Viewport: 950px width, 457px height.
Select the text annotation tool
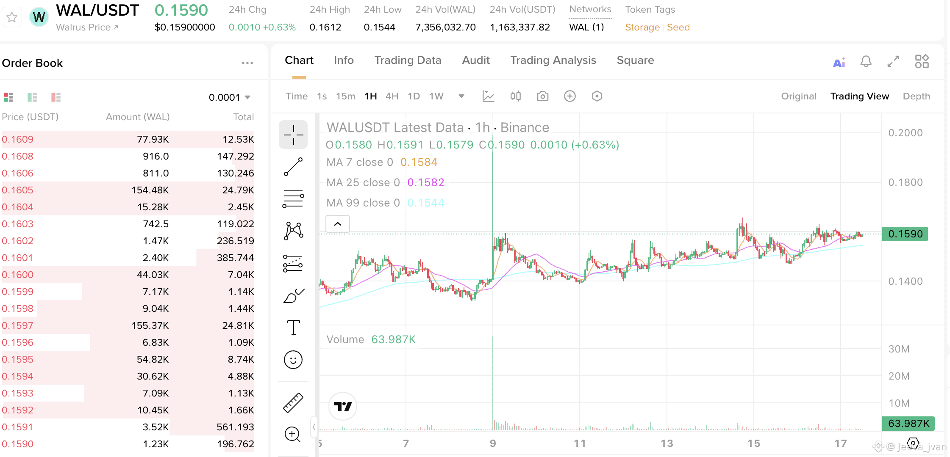coord(293,328)
